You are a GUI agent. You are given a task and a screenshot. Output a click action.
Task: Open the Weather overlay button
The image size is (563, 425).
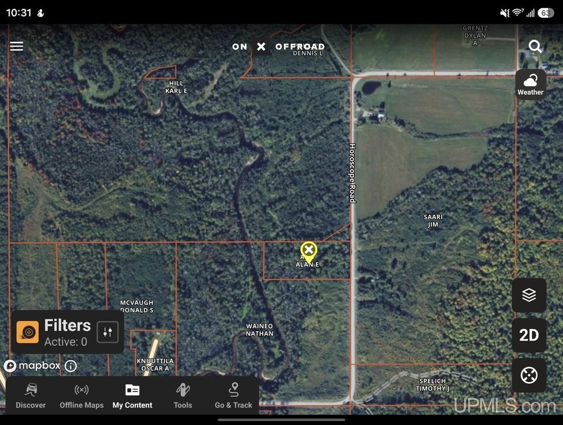(531, 84)
